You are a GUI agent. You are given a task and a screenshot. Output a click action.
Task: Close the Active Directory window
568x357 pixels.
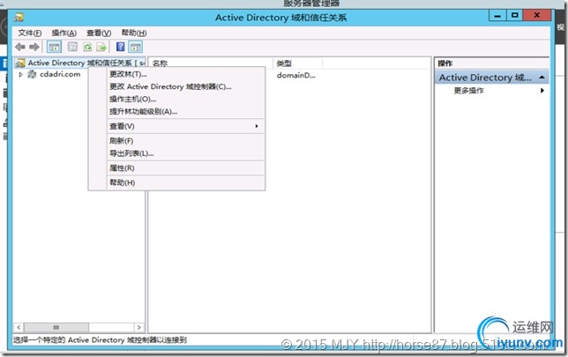[537, 16]
